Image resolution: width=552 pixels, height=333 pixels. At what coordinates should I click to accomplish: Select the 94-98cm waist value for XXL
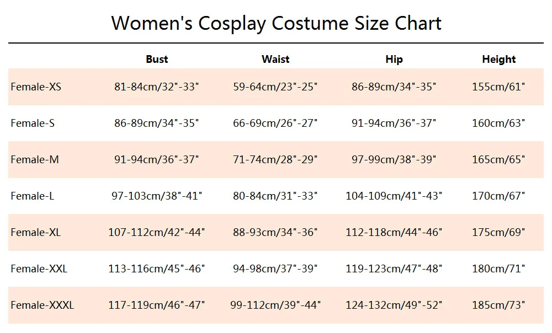click(275, 268)
